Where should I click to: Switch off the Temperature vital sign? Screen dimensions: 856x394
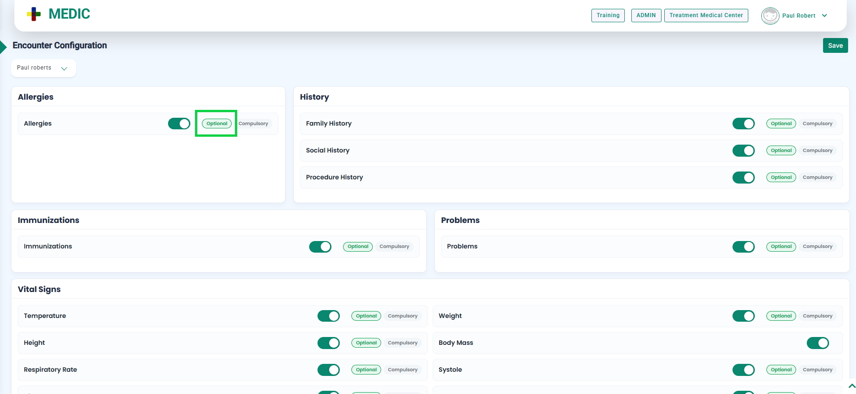328,316
